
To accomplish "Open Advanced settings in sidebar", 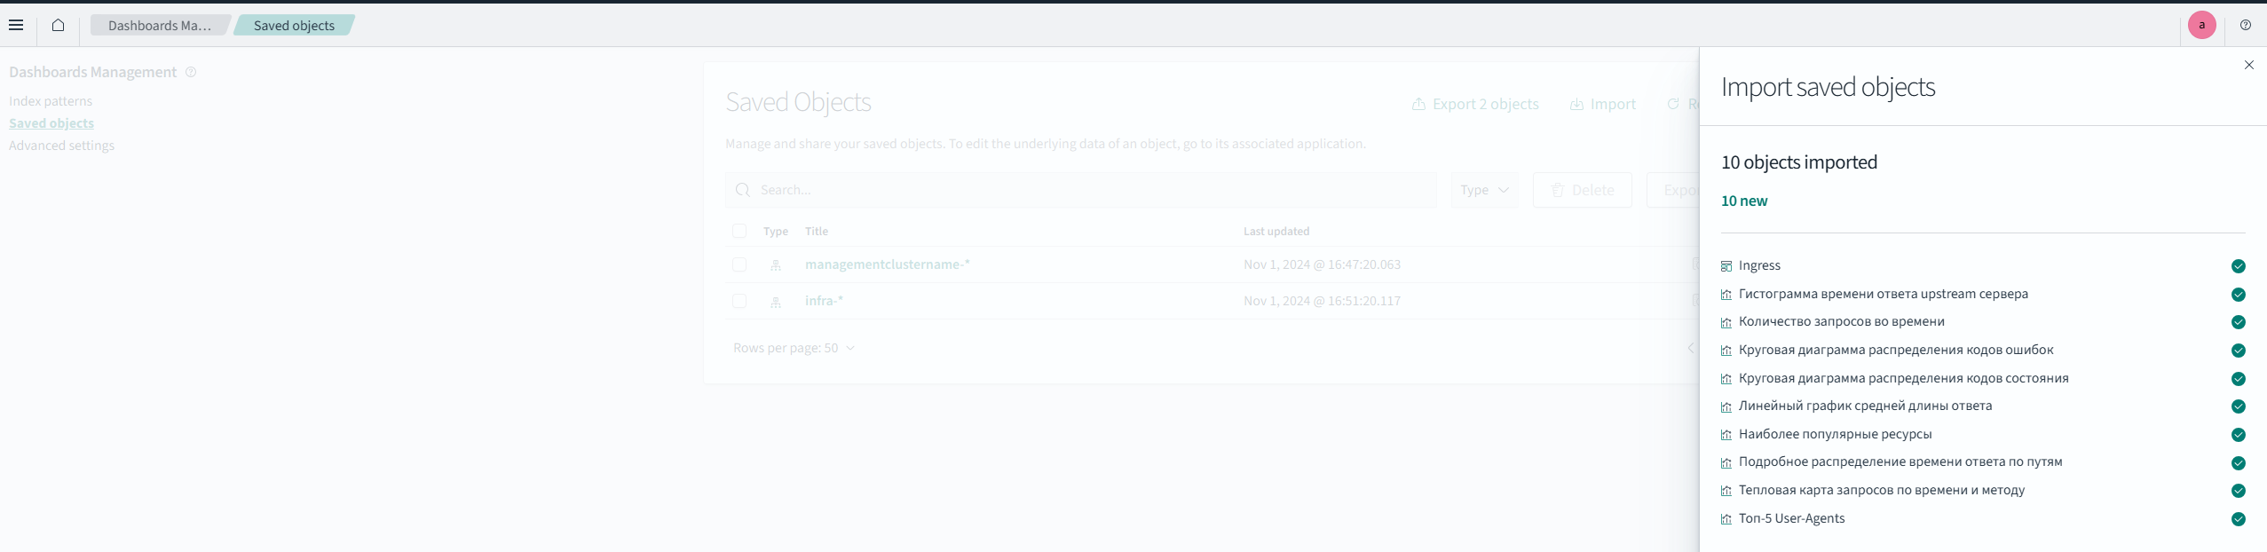I will point(61,146).
